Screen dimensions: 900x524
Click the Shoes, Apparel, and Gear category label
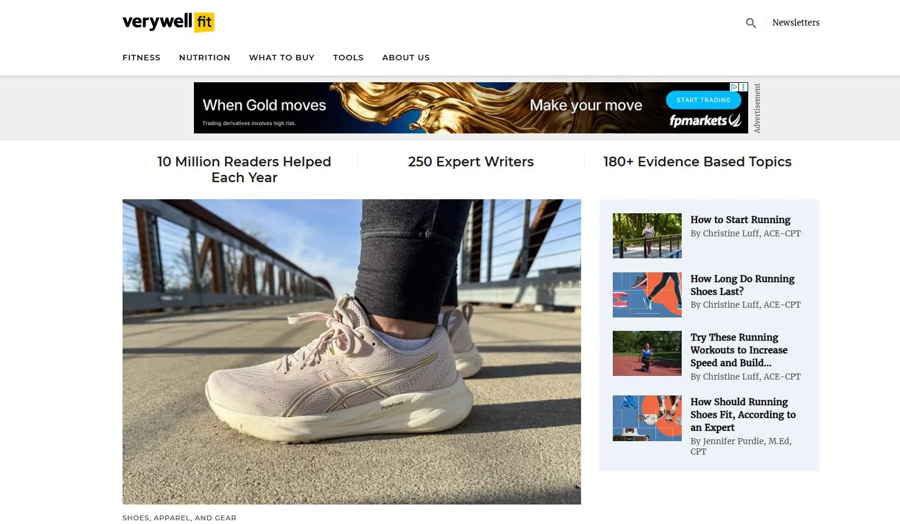click(179, 518)
